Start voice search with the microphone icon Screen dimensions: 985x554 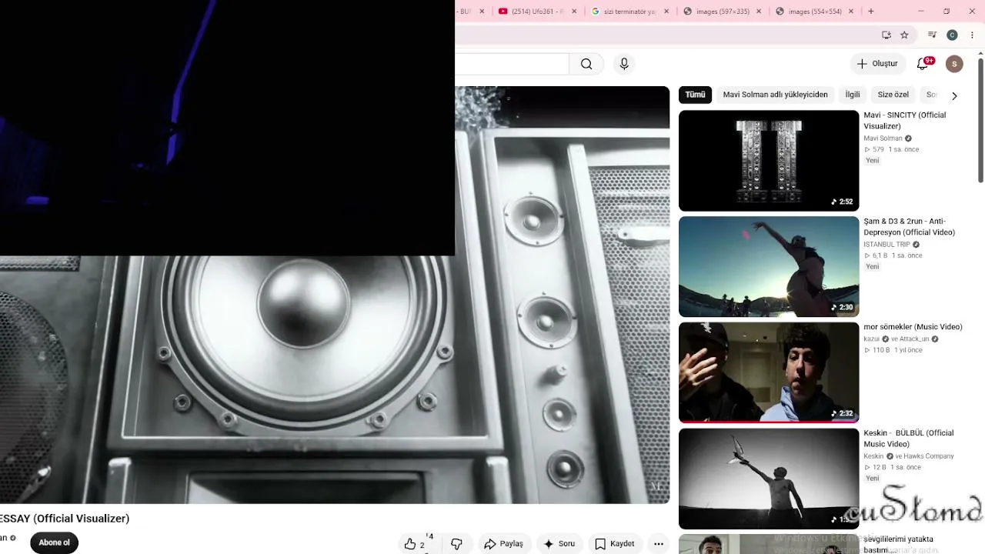point(624,64)
